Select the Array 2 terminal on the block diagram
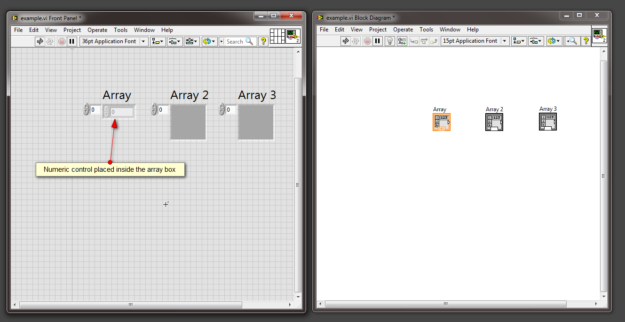Image resolution: width=625 pixels, height=322 pixels. tap(494, 121)
